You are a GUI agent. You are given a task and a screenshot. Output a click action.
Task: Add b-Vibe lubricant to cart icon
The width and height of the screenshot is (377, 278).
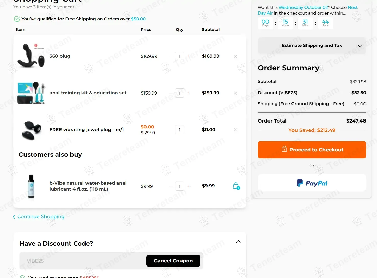tap(236, 186)
